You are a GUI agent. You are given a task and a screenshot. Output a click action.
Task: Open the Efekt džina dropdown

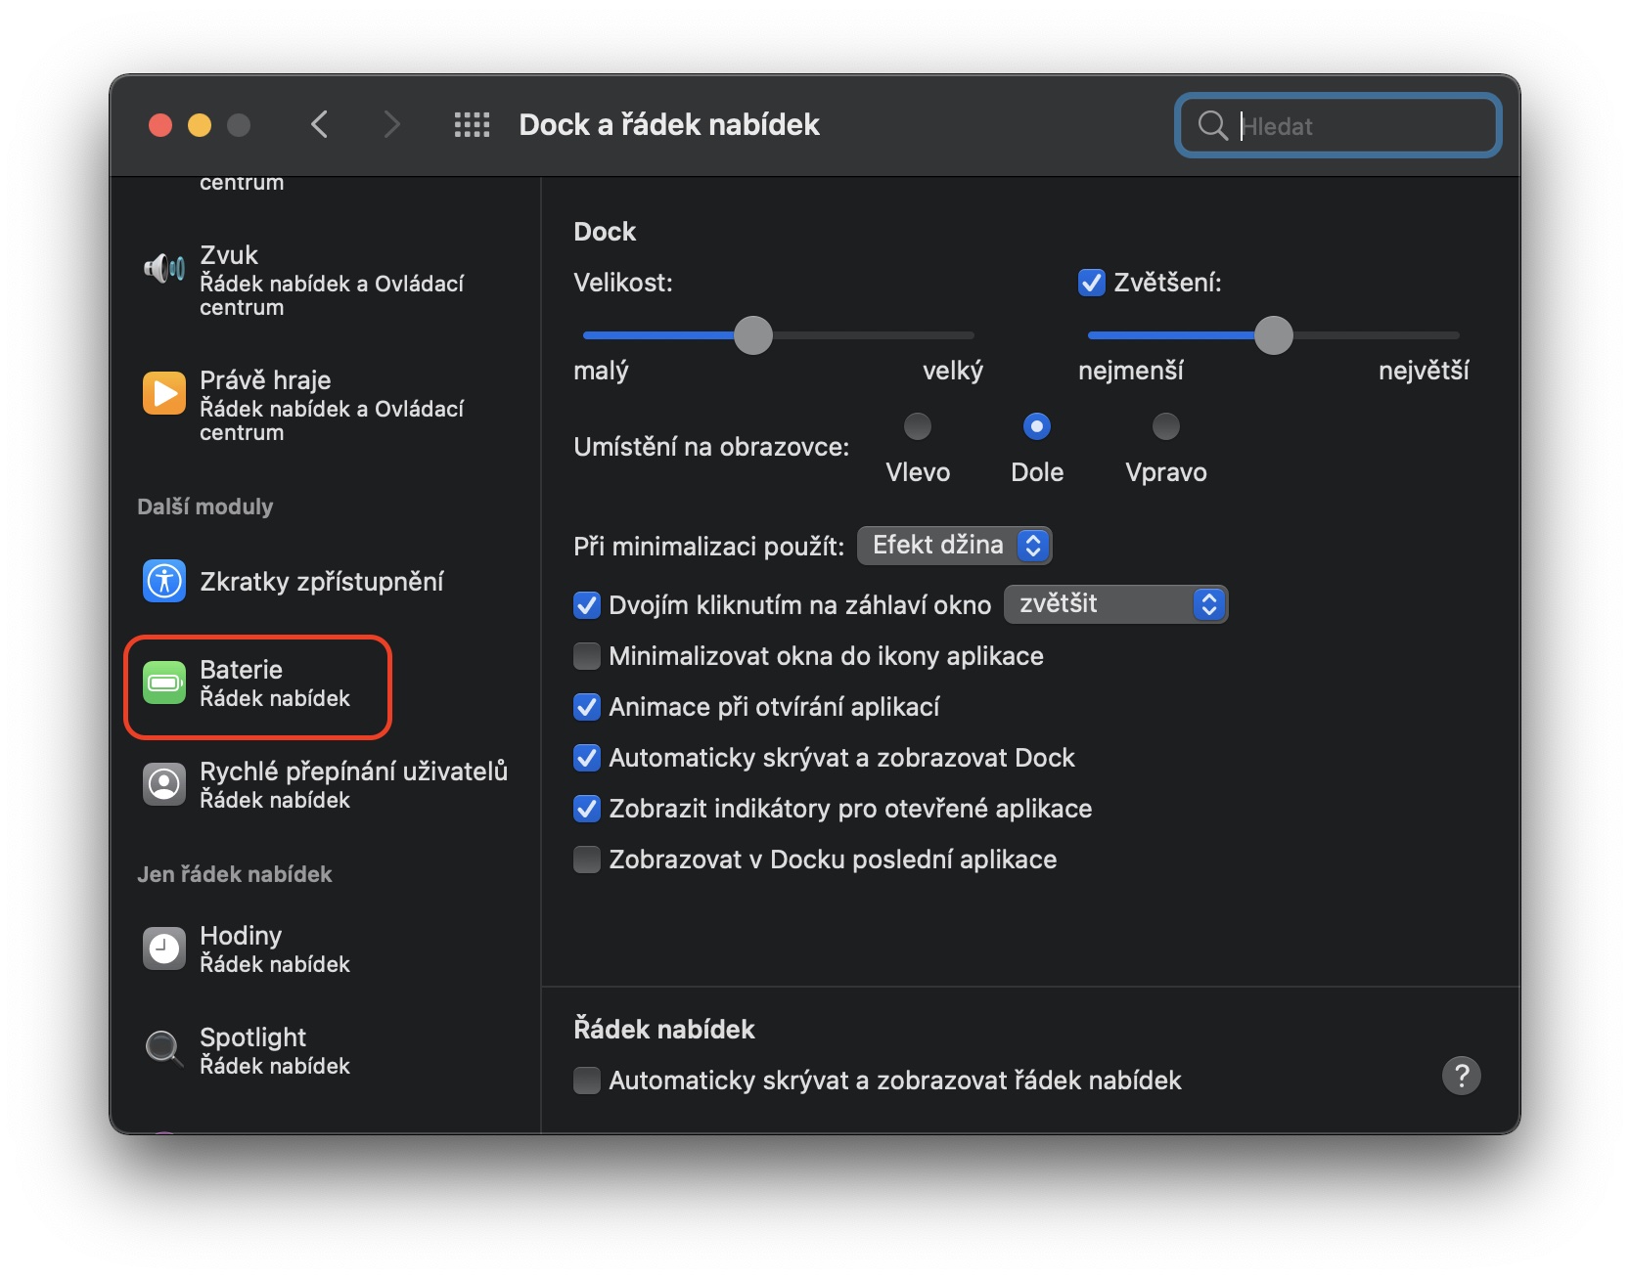[954, 546]
